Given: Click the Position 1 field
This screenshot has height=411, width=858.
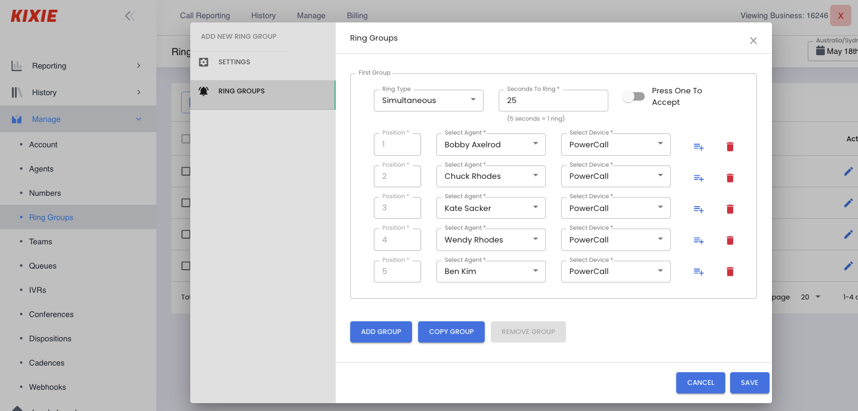Looking at the screenshot, I should point(397,144).
